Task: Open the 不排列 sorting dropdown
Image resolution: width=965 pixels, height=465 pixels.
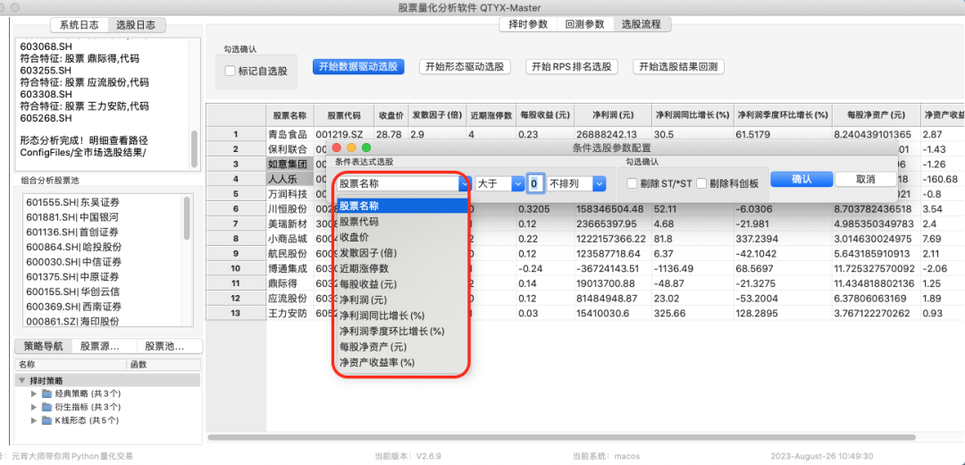Action: pyautogui.click(x=576, y=183)
